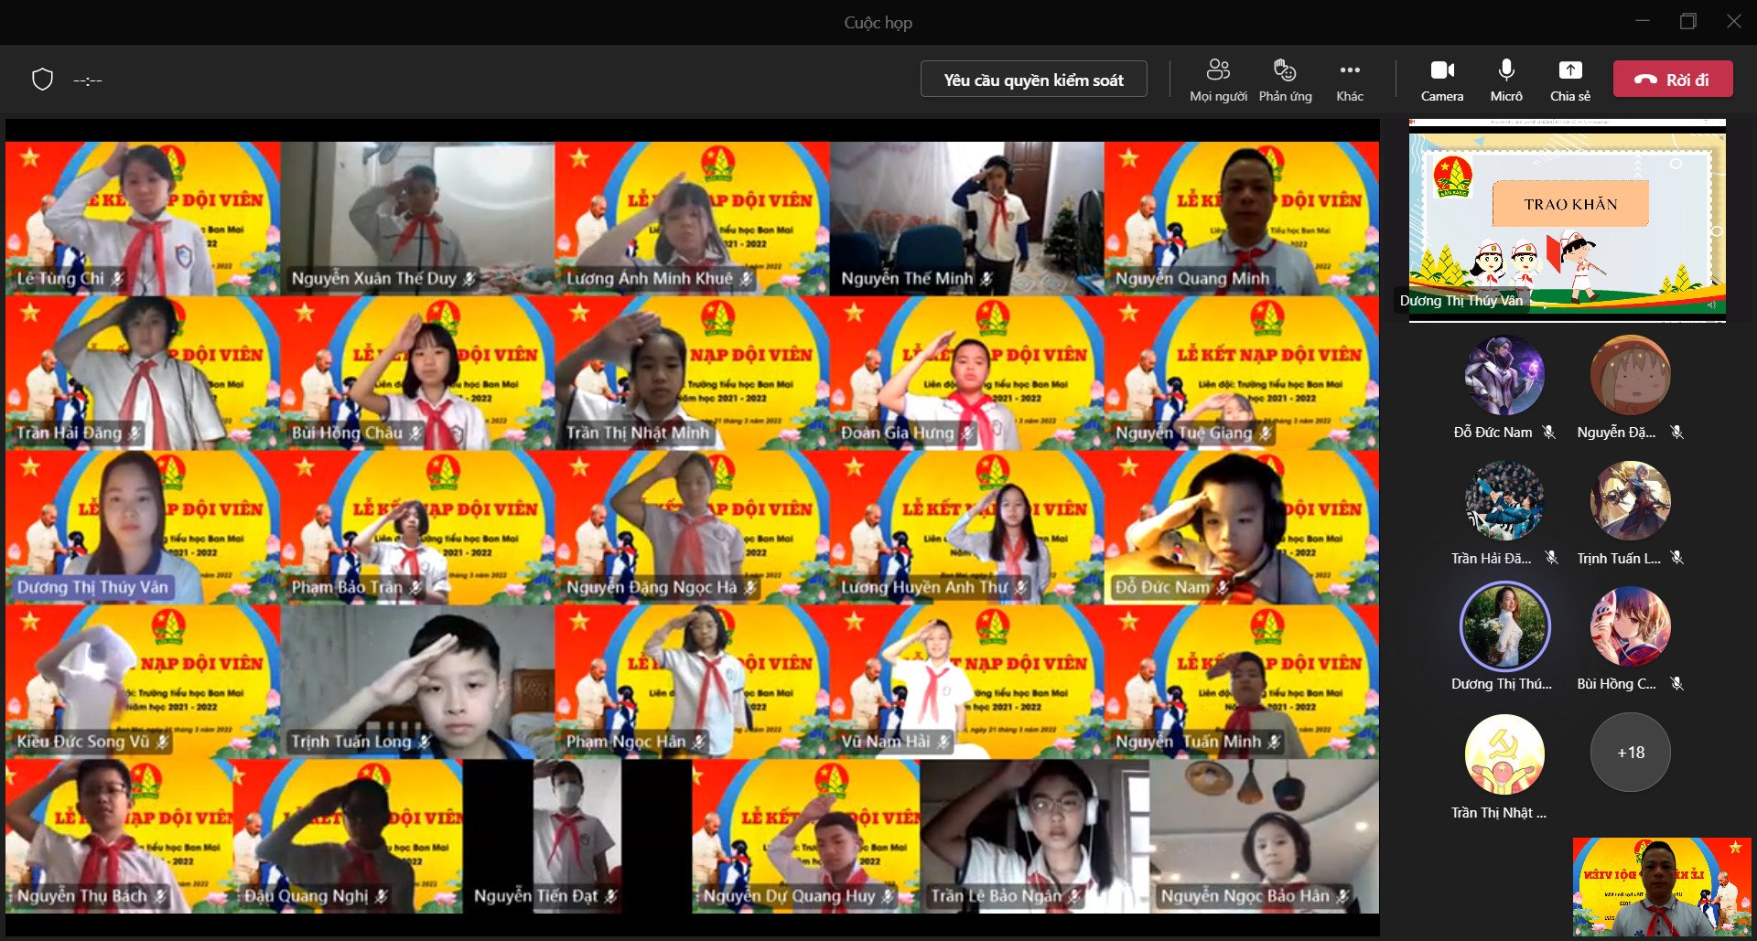Click Dương Thị Thú... highlighted avatar

point(1504,627)
